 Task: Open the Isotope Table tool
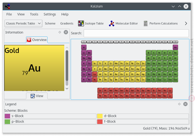click(x=91, y=23)
